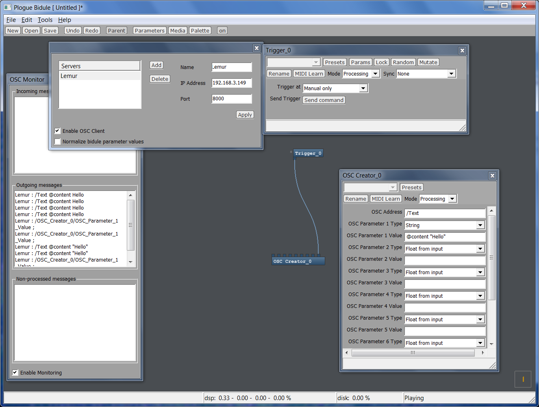Open the Trigger_0 presets combo box
Image resolution: width=539 pixels, height=407 pixels.
[293, 62]
